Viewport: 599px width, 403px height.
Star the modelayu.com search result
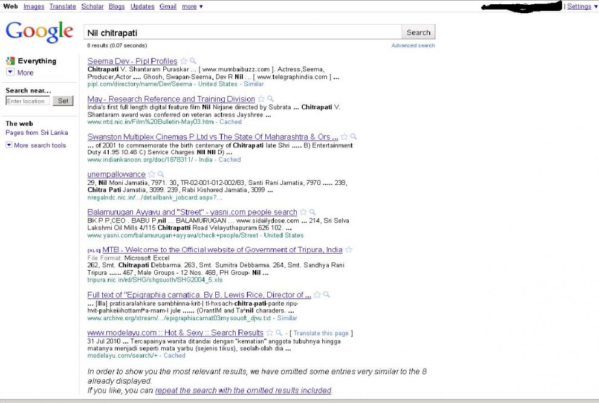coord(270,333)
